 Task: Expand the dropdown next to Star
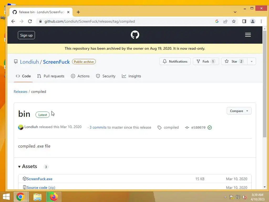click(x=252, y=61)
